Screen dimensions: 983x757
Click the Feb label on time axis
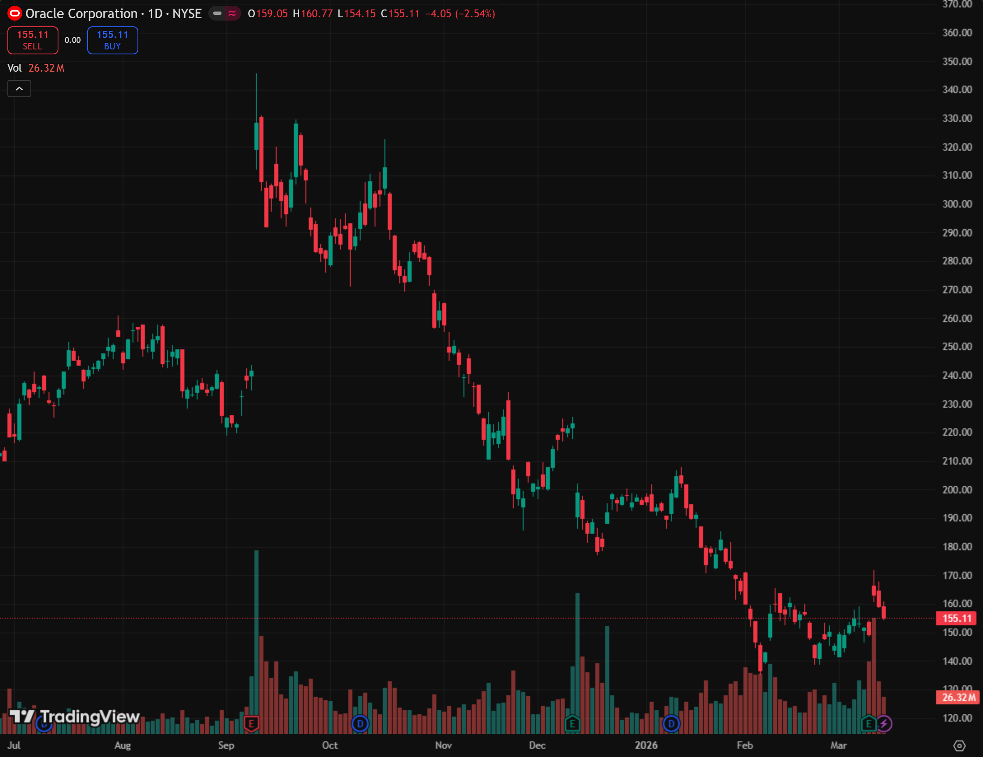pos(745,745)
